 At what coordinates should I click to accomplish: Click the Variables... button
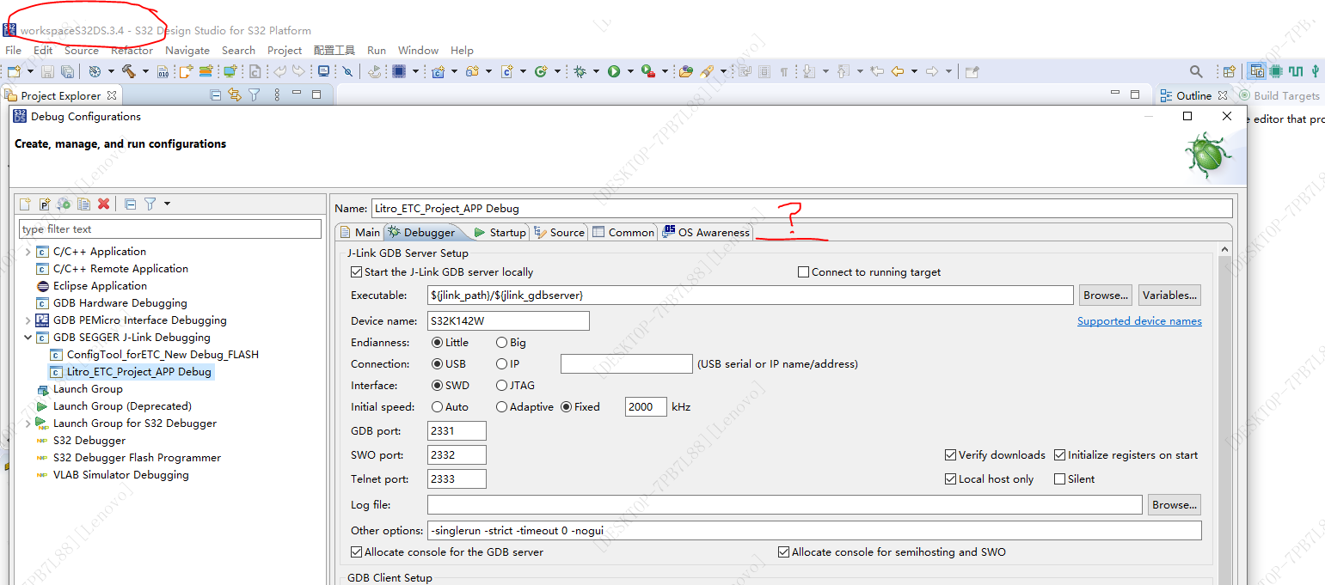point(1169,296)
